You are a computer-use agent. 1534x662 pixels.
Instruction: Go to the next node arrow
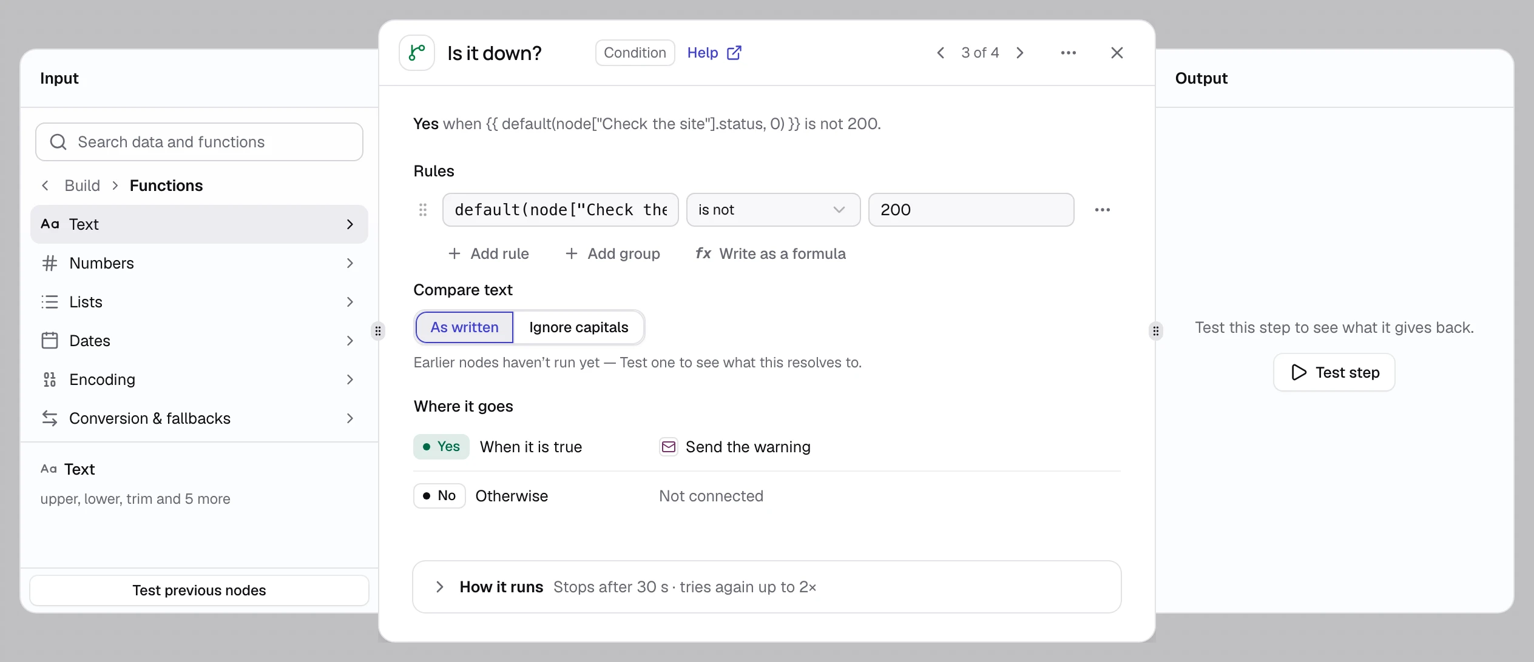[1020, 53]
